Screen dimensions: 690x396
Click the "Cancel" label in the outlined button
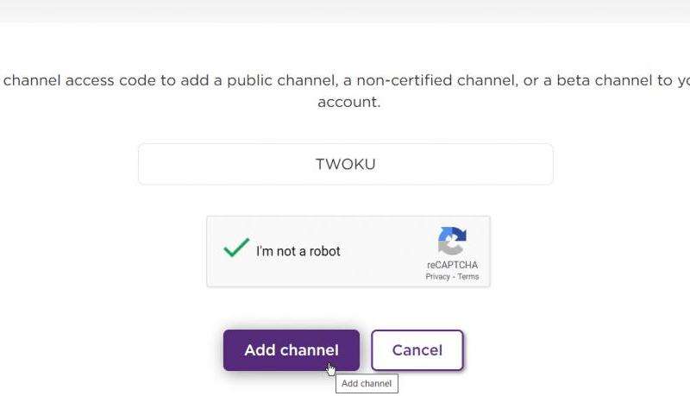(417, 350)
